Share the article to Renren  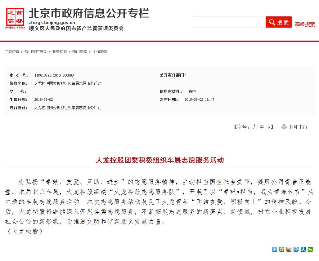click(x=303, y=249)
